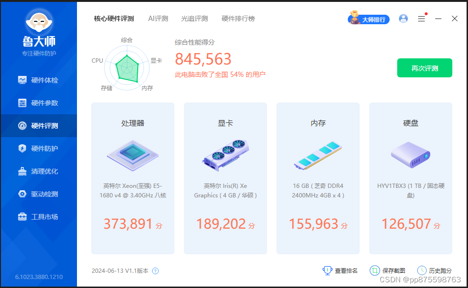Click the green 再次评测 button
Image resolution: width=468 pixels, height=288 pixels.
click(x=424, y=68)
